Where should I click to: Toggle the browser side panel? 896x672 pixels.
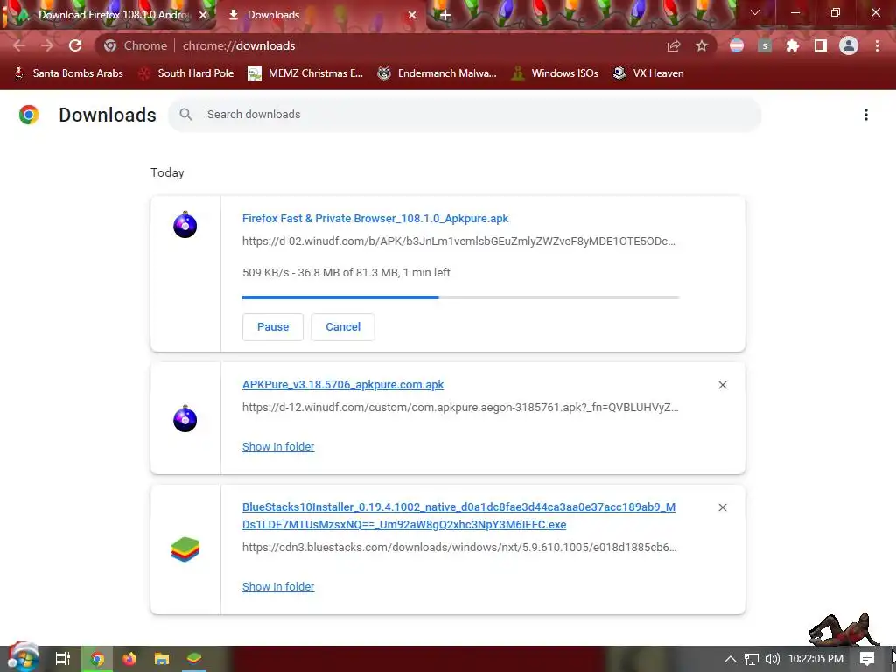(821, 45)
